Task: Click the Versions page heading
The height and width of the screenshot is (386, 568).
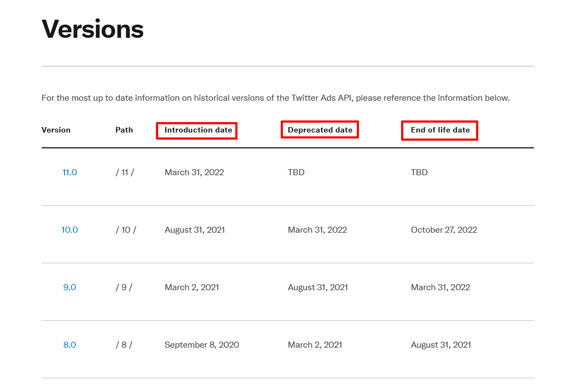Action: (92, 29)
